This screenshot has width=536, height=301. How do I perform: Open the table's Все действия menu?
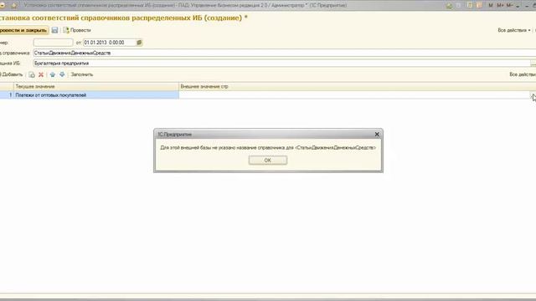[x=523, y=74]
